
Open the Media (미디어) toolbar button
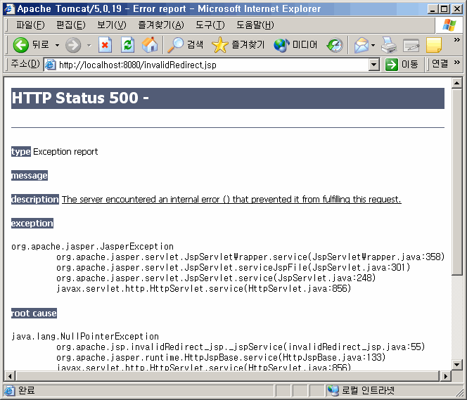(x=295, y=45)
